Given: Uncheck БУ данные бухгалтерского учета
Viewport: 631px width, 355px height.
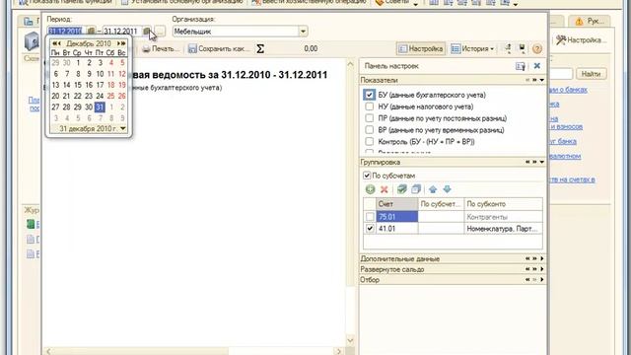Looking at the screenshot, I should coord(369,95).
